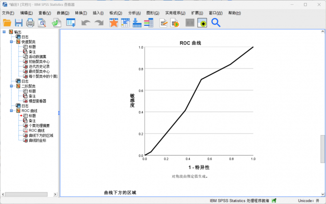Select 标题 under ROC 曲线 branch

pyautogui.click(x=32, y=116)
